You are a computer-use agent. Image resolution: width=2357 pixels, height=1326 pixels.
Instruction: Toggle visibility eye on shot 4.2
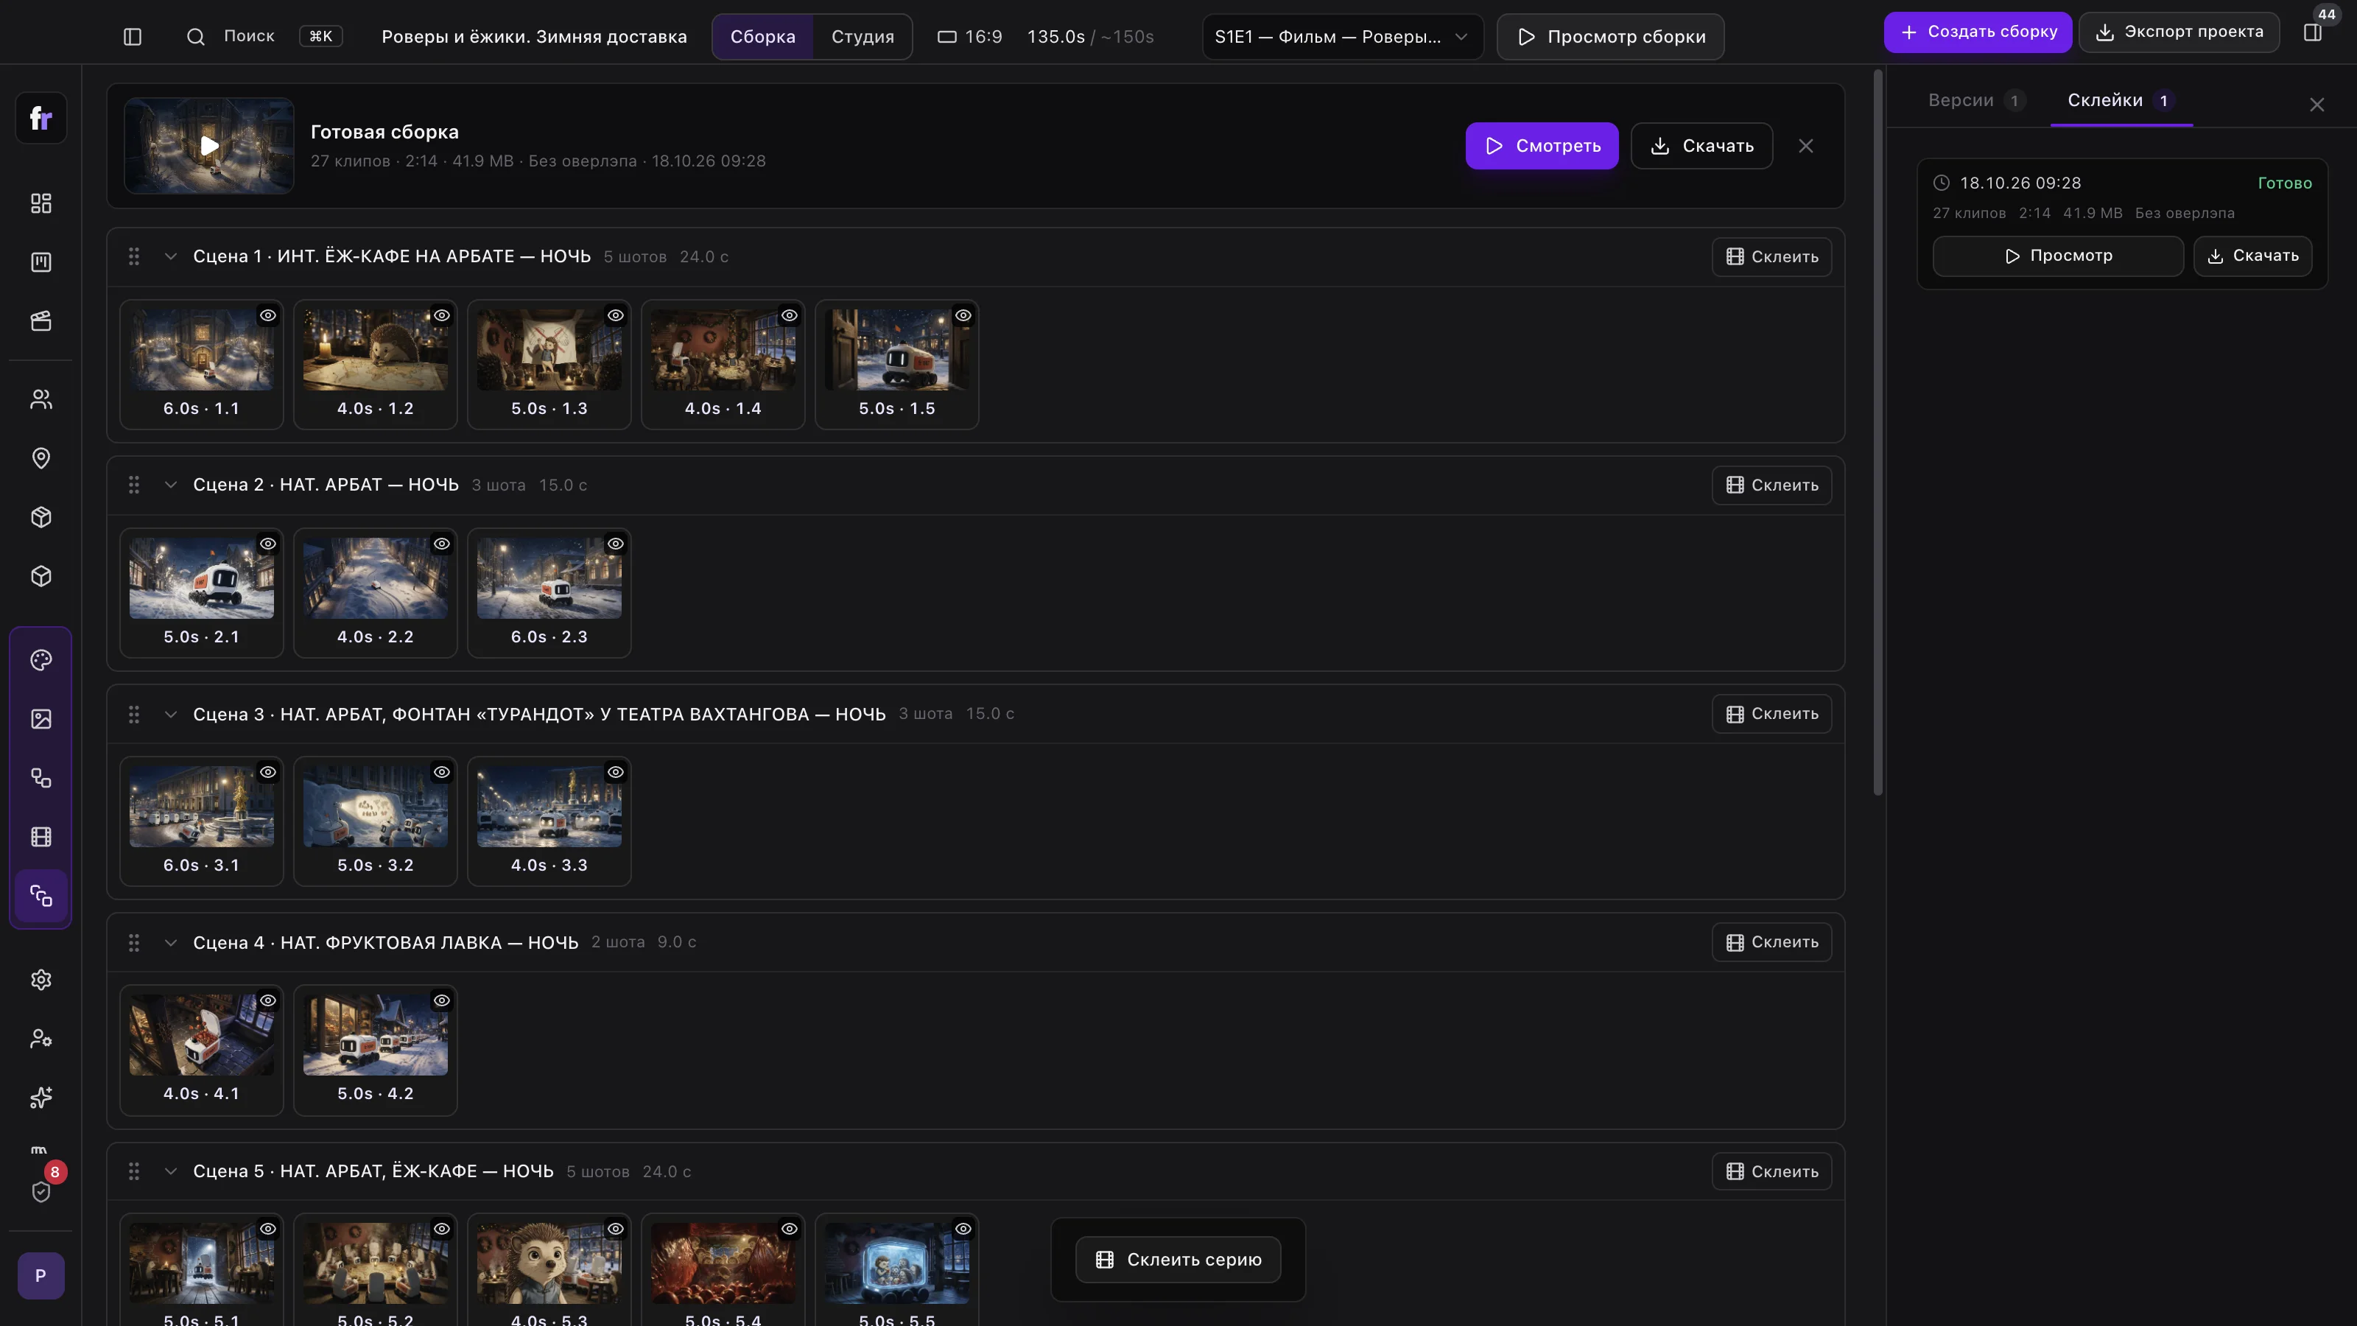(442, 1000)
